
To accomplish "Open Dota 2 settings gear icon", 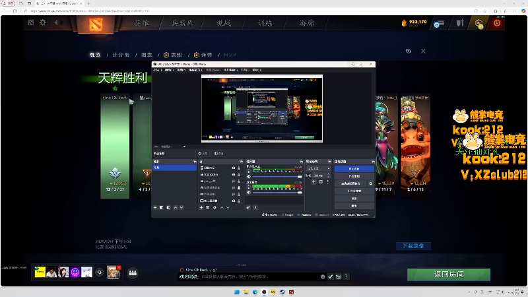I will 43,22.
